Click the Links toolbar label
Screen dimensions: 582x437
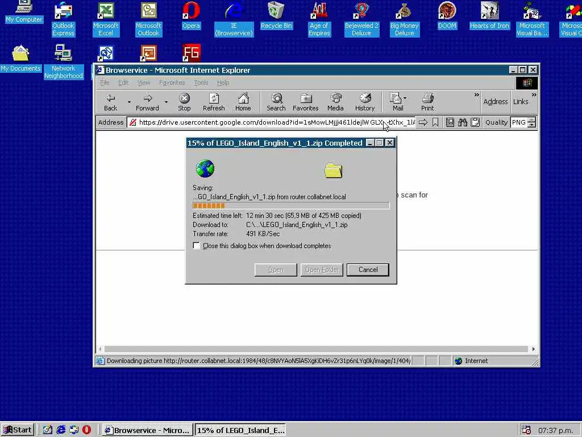(x=521, y=101)
